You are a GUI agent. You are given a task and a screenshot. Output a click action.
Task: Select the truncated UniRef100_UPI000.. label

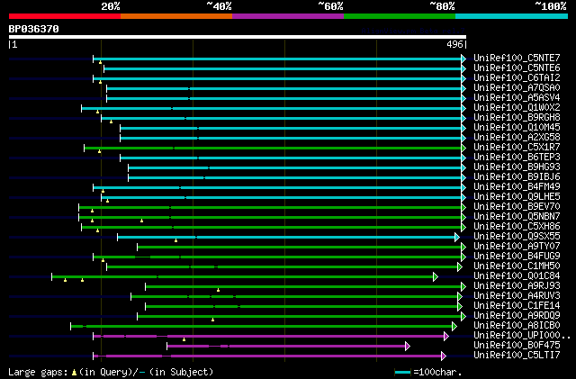click(522, 336)
